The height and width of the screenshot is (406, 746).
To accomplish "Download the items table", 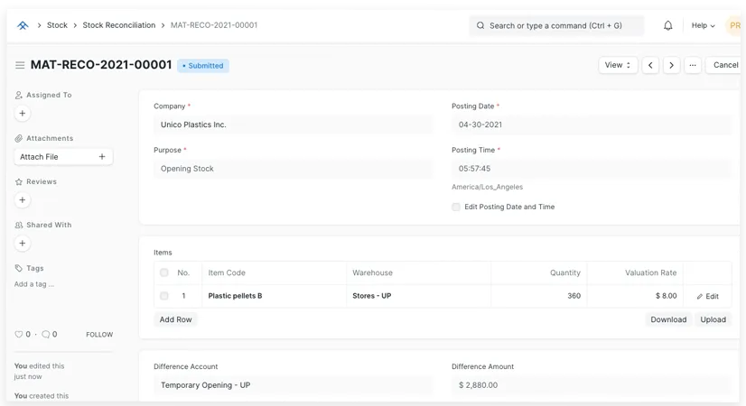I will 668,319.
